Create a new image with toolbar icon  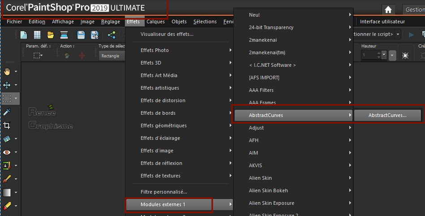click(24, 35)
